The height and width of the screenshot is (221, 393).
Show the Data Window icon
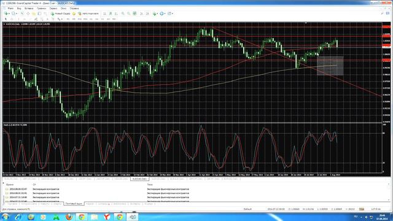click(28, 14)
